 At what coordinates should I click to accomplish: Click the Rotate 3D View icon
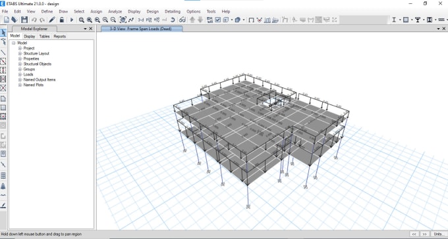pos(173,20)
